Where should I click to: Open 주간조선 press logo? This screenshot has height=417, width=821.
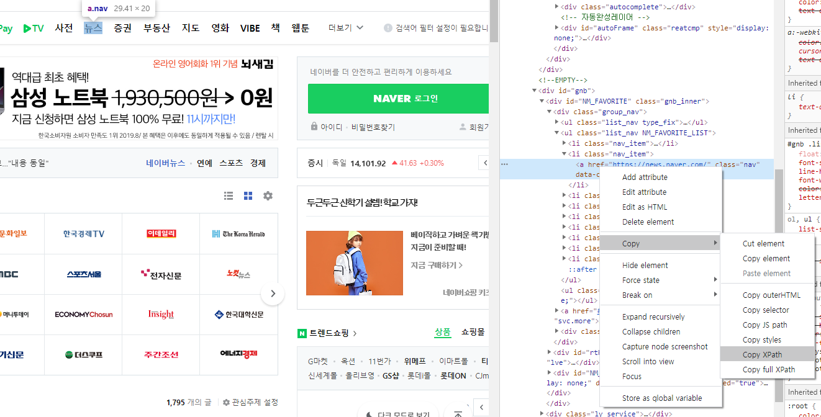(161, 354)
